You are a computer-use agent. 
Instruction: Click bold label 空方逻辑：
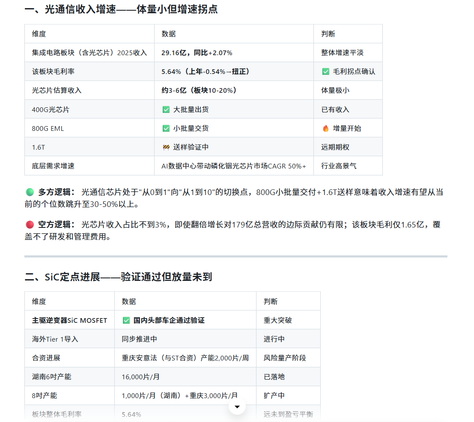[x=57, y=224]
